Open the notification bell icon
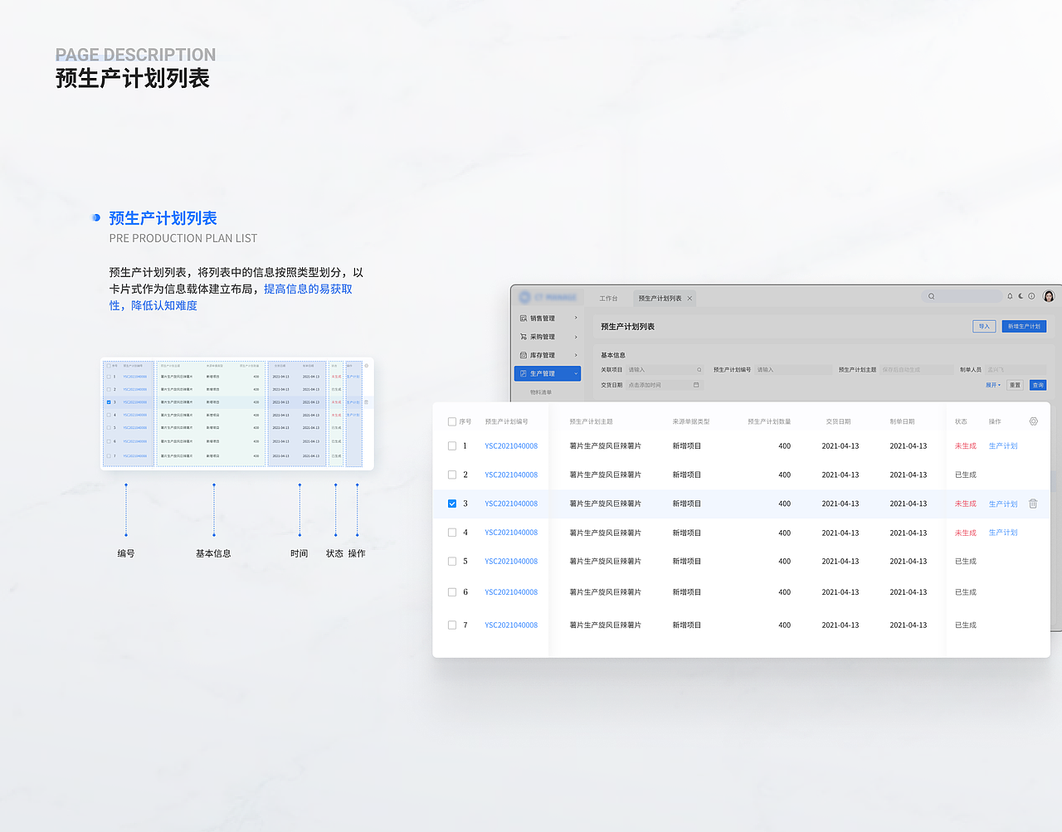The image size is (1062, 832). click(x=1010, y=296)
